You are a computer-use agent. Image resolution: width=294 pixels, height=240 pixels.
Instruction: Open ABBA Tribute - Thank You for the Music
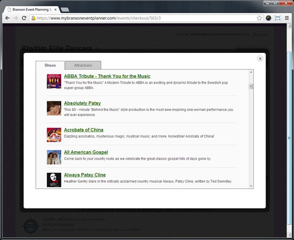(x=107, y=76)
